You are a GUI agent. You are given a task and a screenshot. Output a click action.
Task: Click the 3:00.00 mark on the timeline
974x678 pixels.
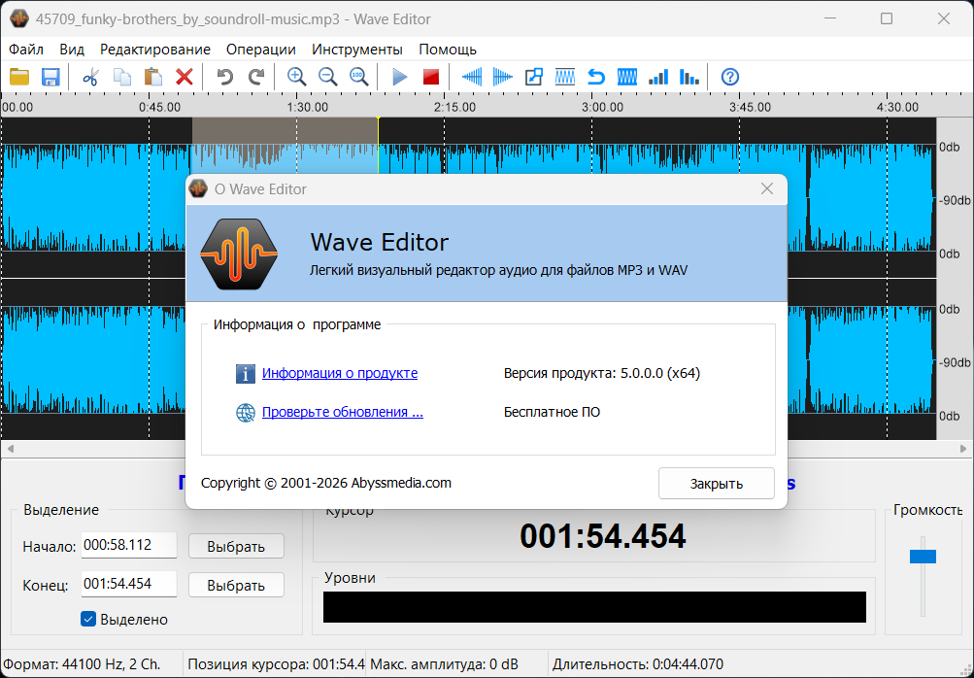pyautogui.click(x=602, y=107)
